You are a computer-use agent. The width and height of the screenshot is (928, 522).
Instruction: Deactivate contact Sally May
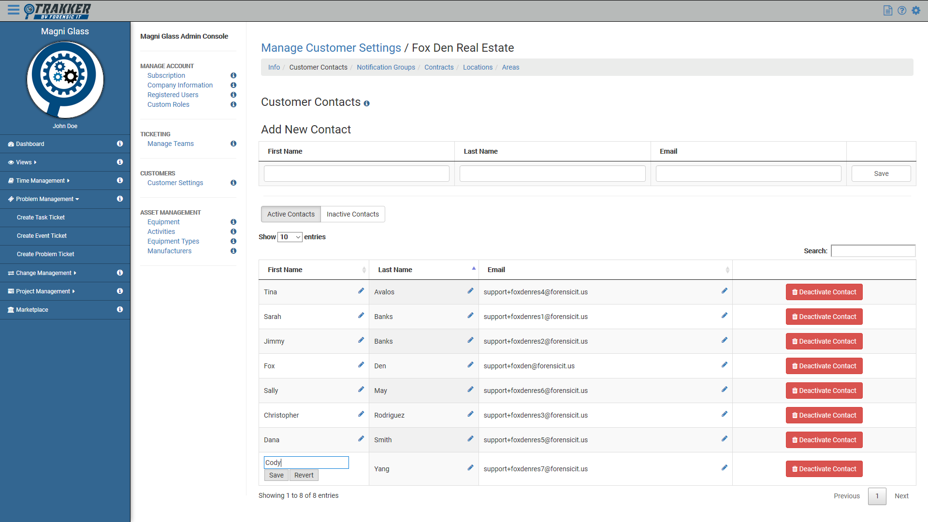(824, 391)
